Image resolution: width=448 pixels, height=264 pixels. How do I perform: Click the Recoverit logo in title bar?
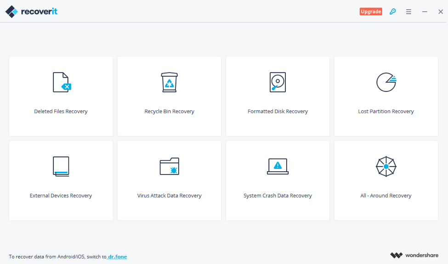click(31, 11)
